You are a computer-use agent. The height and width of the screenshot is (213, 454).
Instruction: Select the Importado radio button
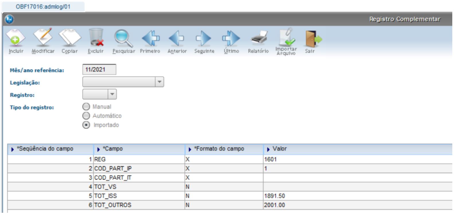(86, 125)
